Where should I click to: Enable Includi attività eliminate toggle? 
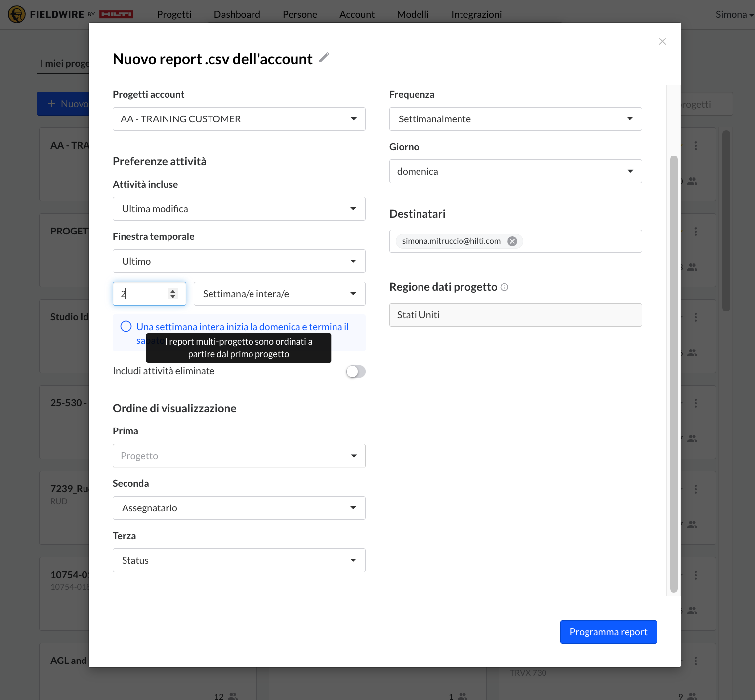coord(355,371)
